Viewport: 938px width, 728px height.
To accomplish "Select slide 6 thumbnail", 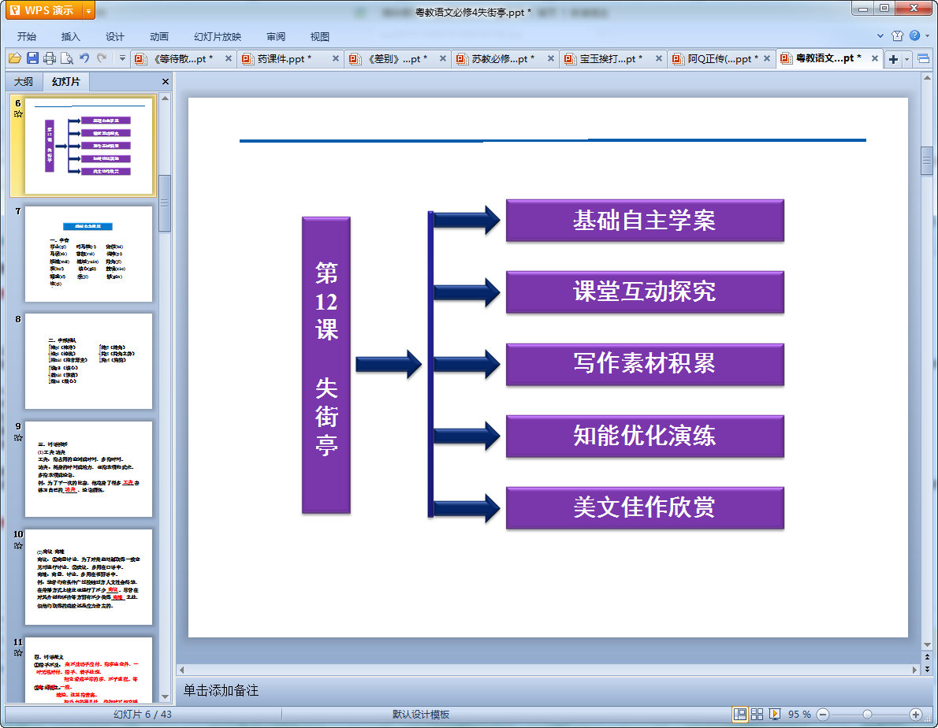I will pos(88,146).
